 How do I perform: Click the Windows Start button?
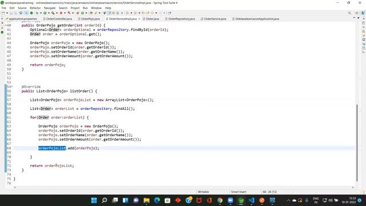[94, 200]
